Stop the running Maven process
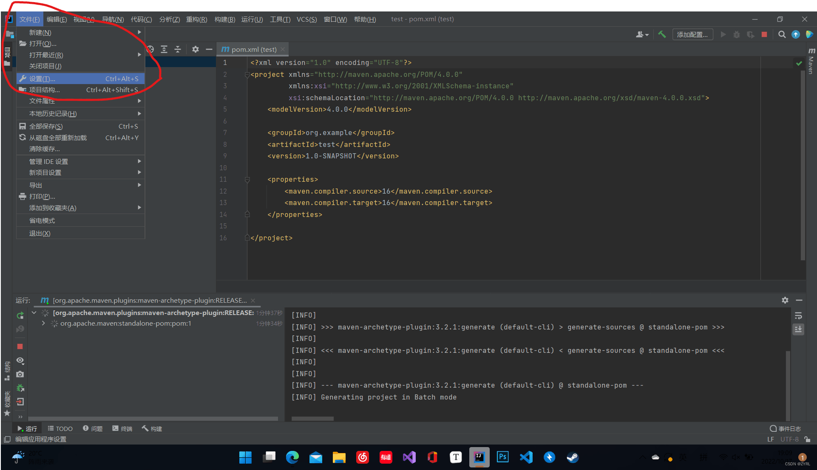Viewport: 817px width, 470px height. (x=20, y=346)
